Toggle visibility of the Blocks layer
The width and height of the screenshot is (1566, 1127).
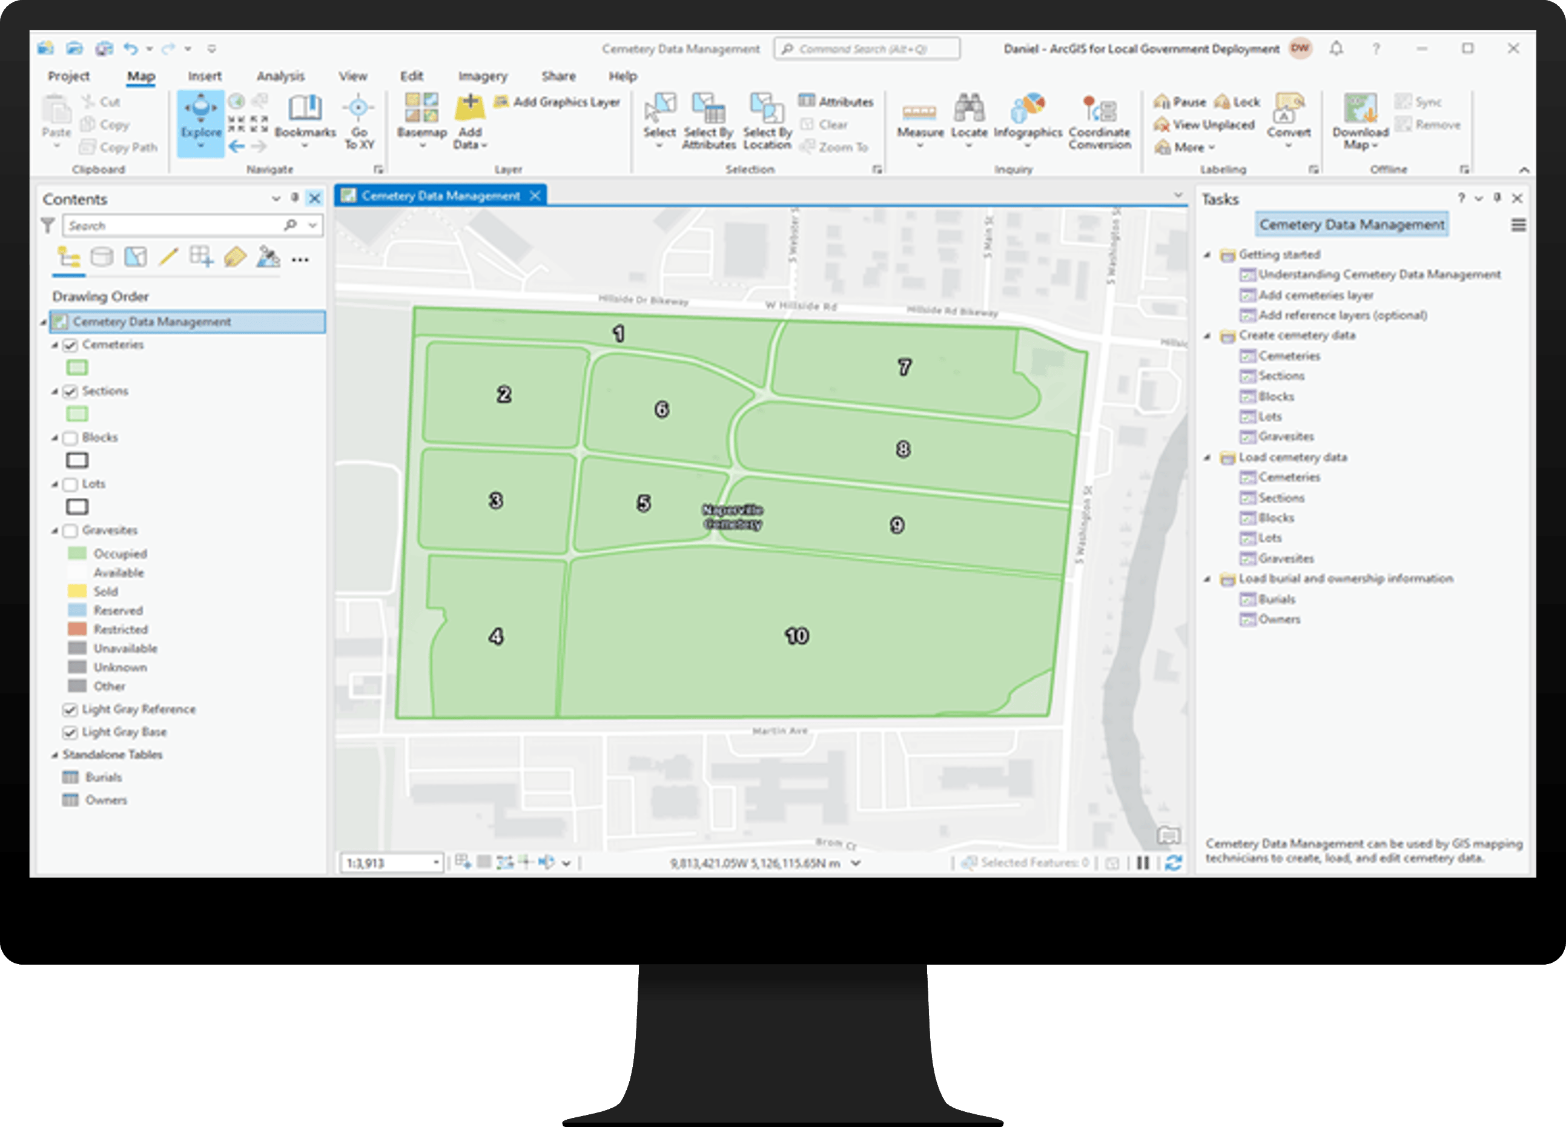click(69, 437)
